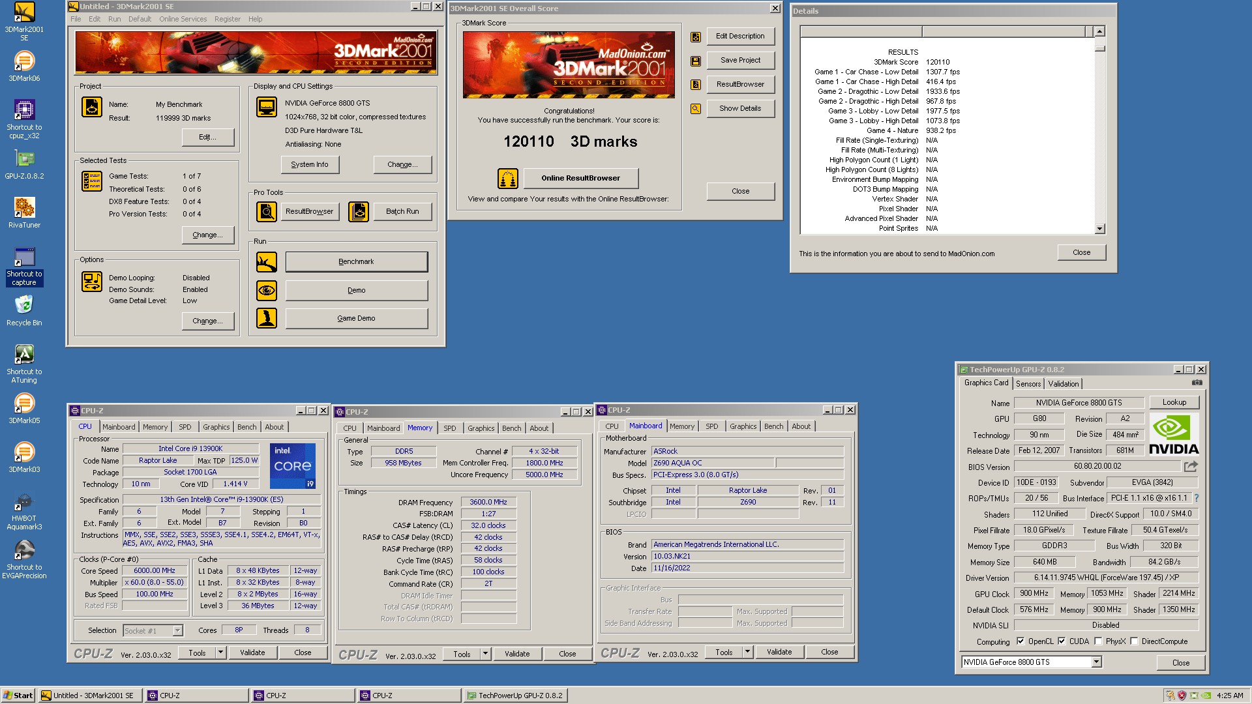
Task: Select the Graphics tab in the first CPU-Z window
Action: click(x=216, y=427)
